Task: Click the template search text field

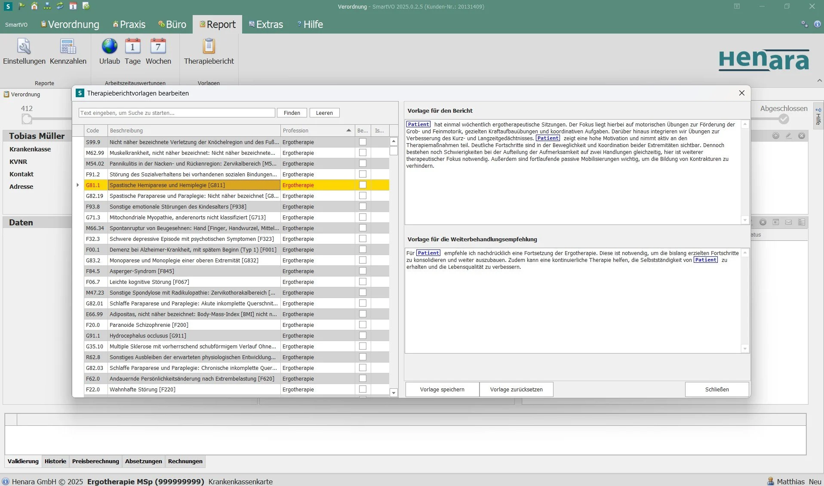Action: [x=177, y=113]
